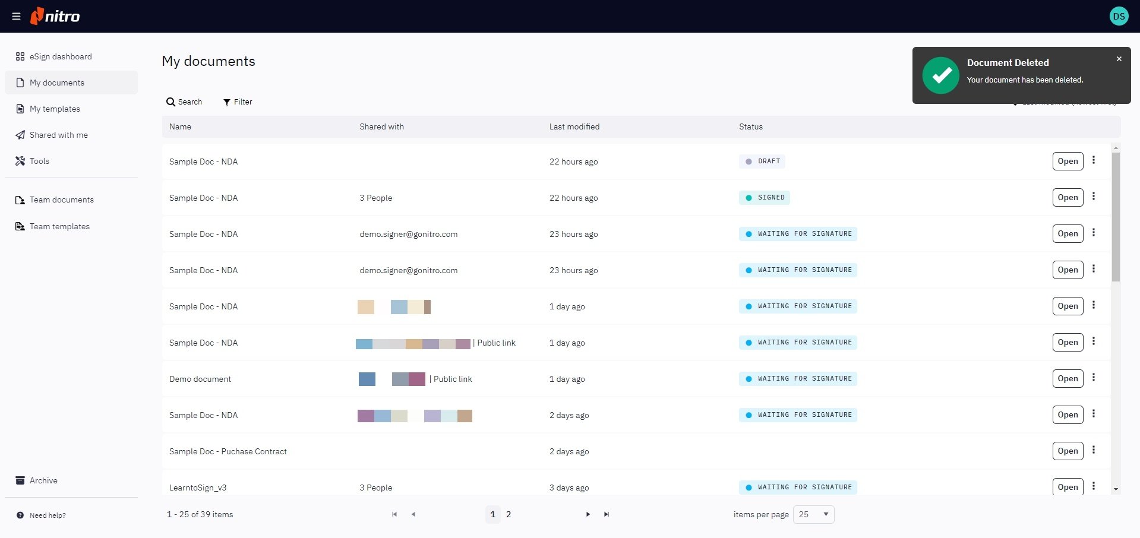This screenshot has width=1140, height=538.
Task: Dismiss the Document Deleted notification
Action: [x=1119, y=59]
